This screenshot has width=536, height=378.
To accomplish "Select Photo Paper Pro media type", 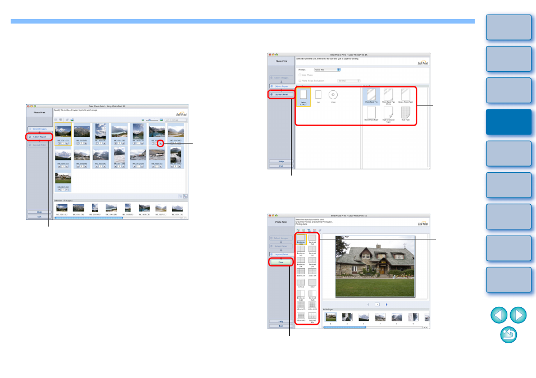I will [371, 96].
